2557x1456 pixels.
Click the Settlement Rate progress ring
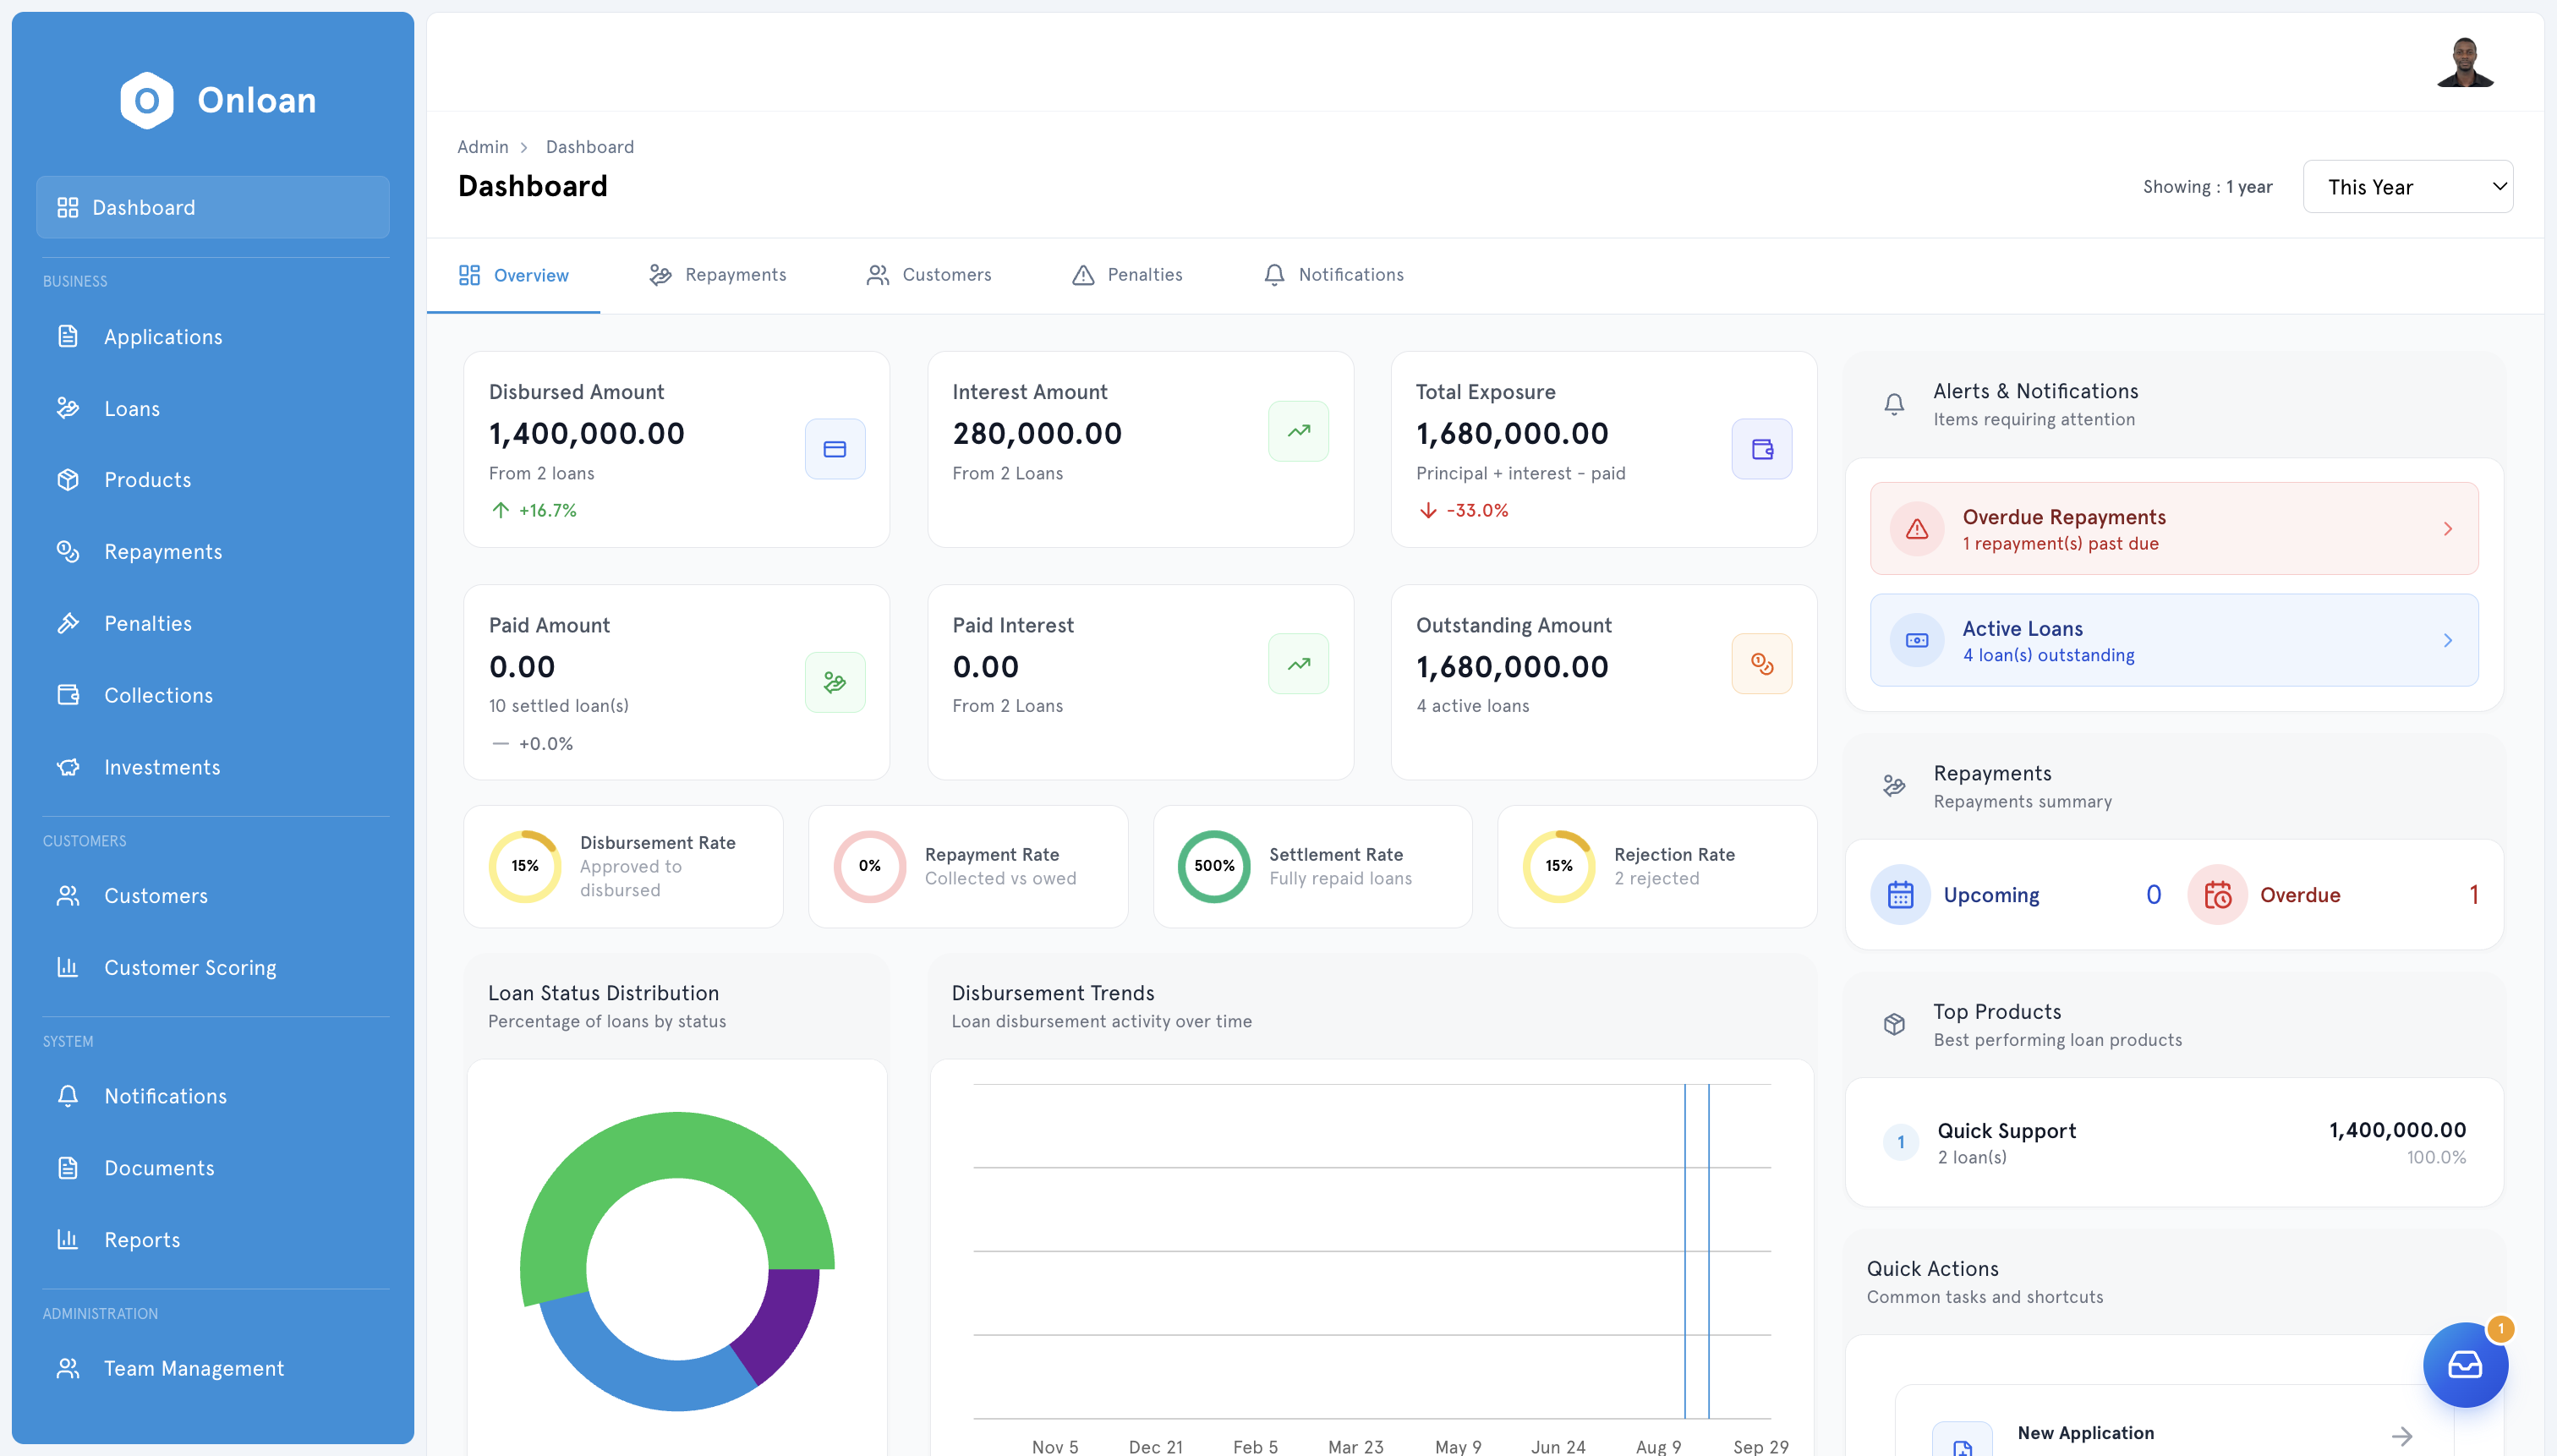(x=1214, y=866)
